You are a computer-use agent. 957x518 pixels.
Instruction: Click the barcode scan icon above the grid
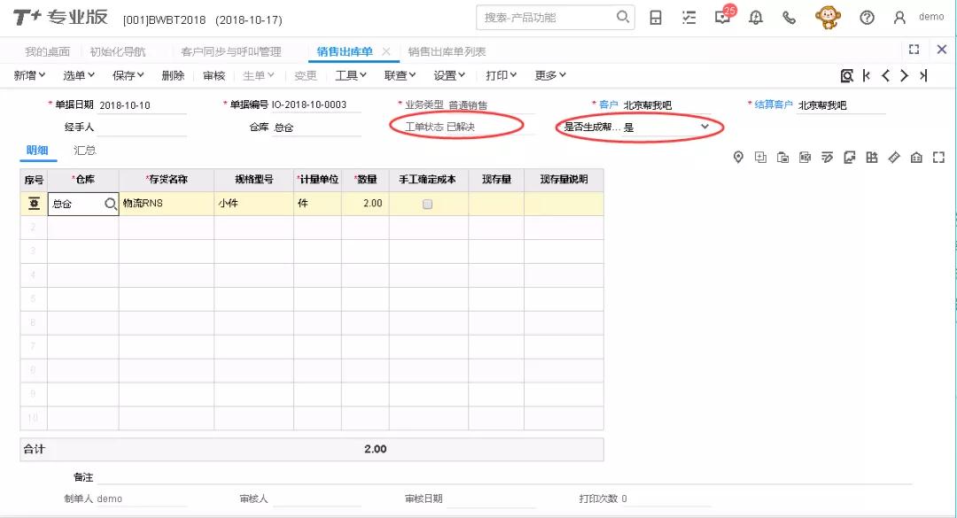(x=805, y=158)
